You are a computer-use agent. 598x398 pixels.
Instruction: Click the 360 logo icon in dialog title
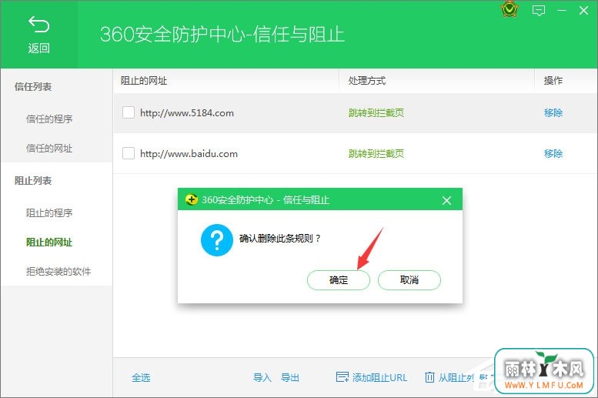pos(191,199)
